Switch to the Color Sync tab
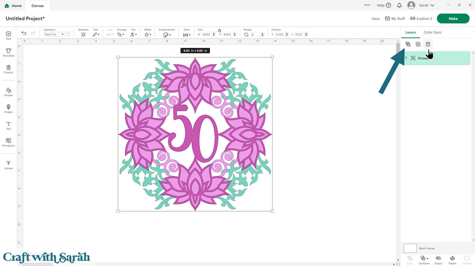Viewport: 475px width, 266px height. click(433, 32)
